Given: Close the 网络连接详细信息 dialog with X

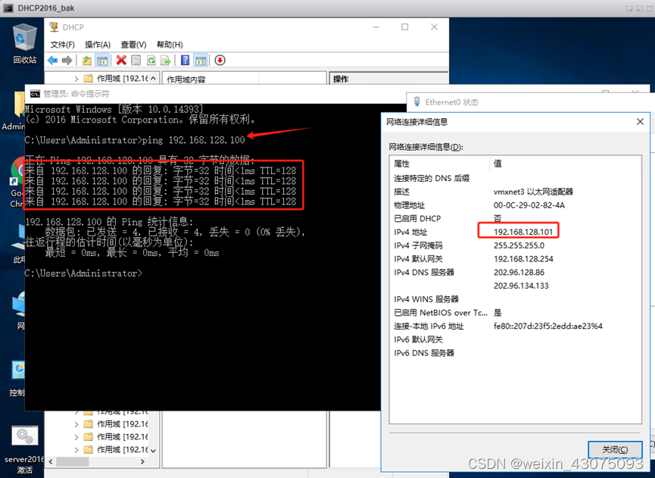Looking at the screenshot, I should tap(640, 122).
